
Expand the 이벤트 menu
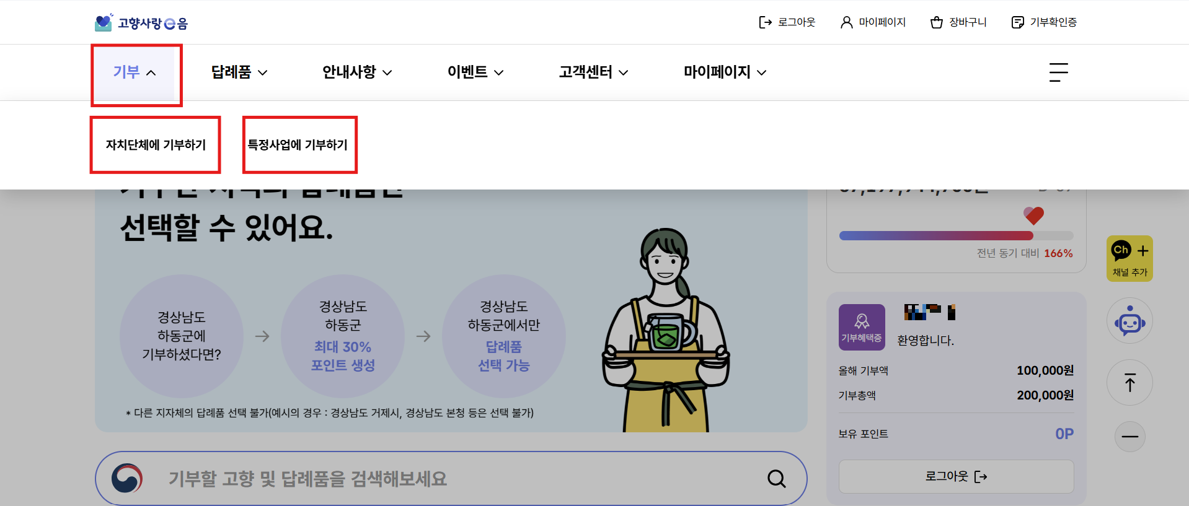point(475,72)
